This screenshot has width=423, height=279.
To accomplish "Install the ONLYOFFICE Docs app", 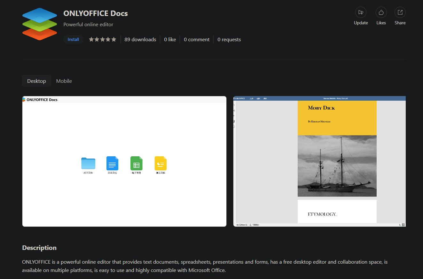I will pos(73,39).
